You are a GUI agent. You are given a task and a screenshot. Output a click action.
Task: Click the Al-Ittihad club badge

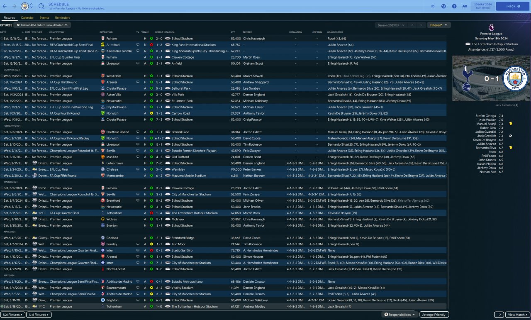[103, 45]
